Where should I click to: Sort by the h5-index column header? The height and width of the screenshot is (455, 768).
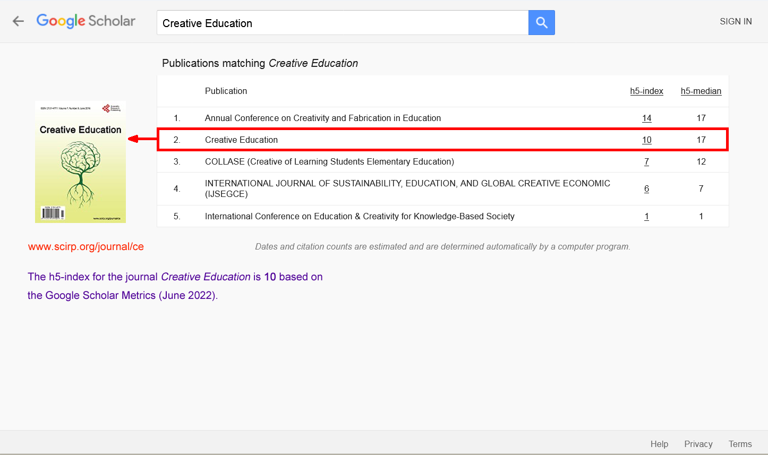pyautogui.click(x=646, y=91)
